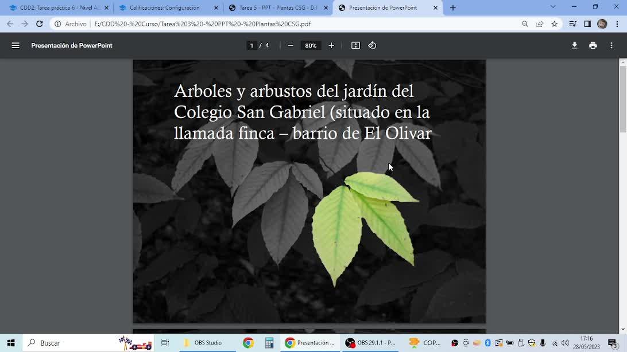This screenshot has width=627, height=352.
Task: Share this page icon in address bar
Action: (x=540, y=24)
